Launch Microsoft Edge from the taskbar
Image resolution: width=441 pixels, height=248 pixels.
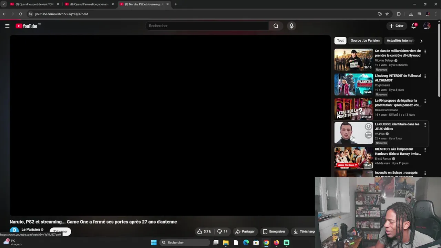246,242
